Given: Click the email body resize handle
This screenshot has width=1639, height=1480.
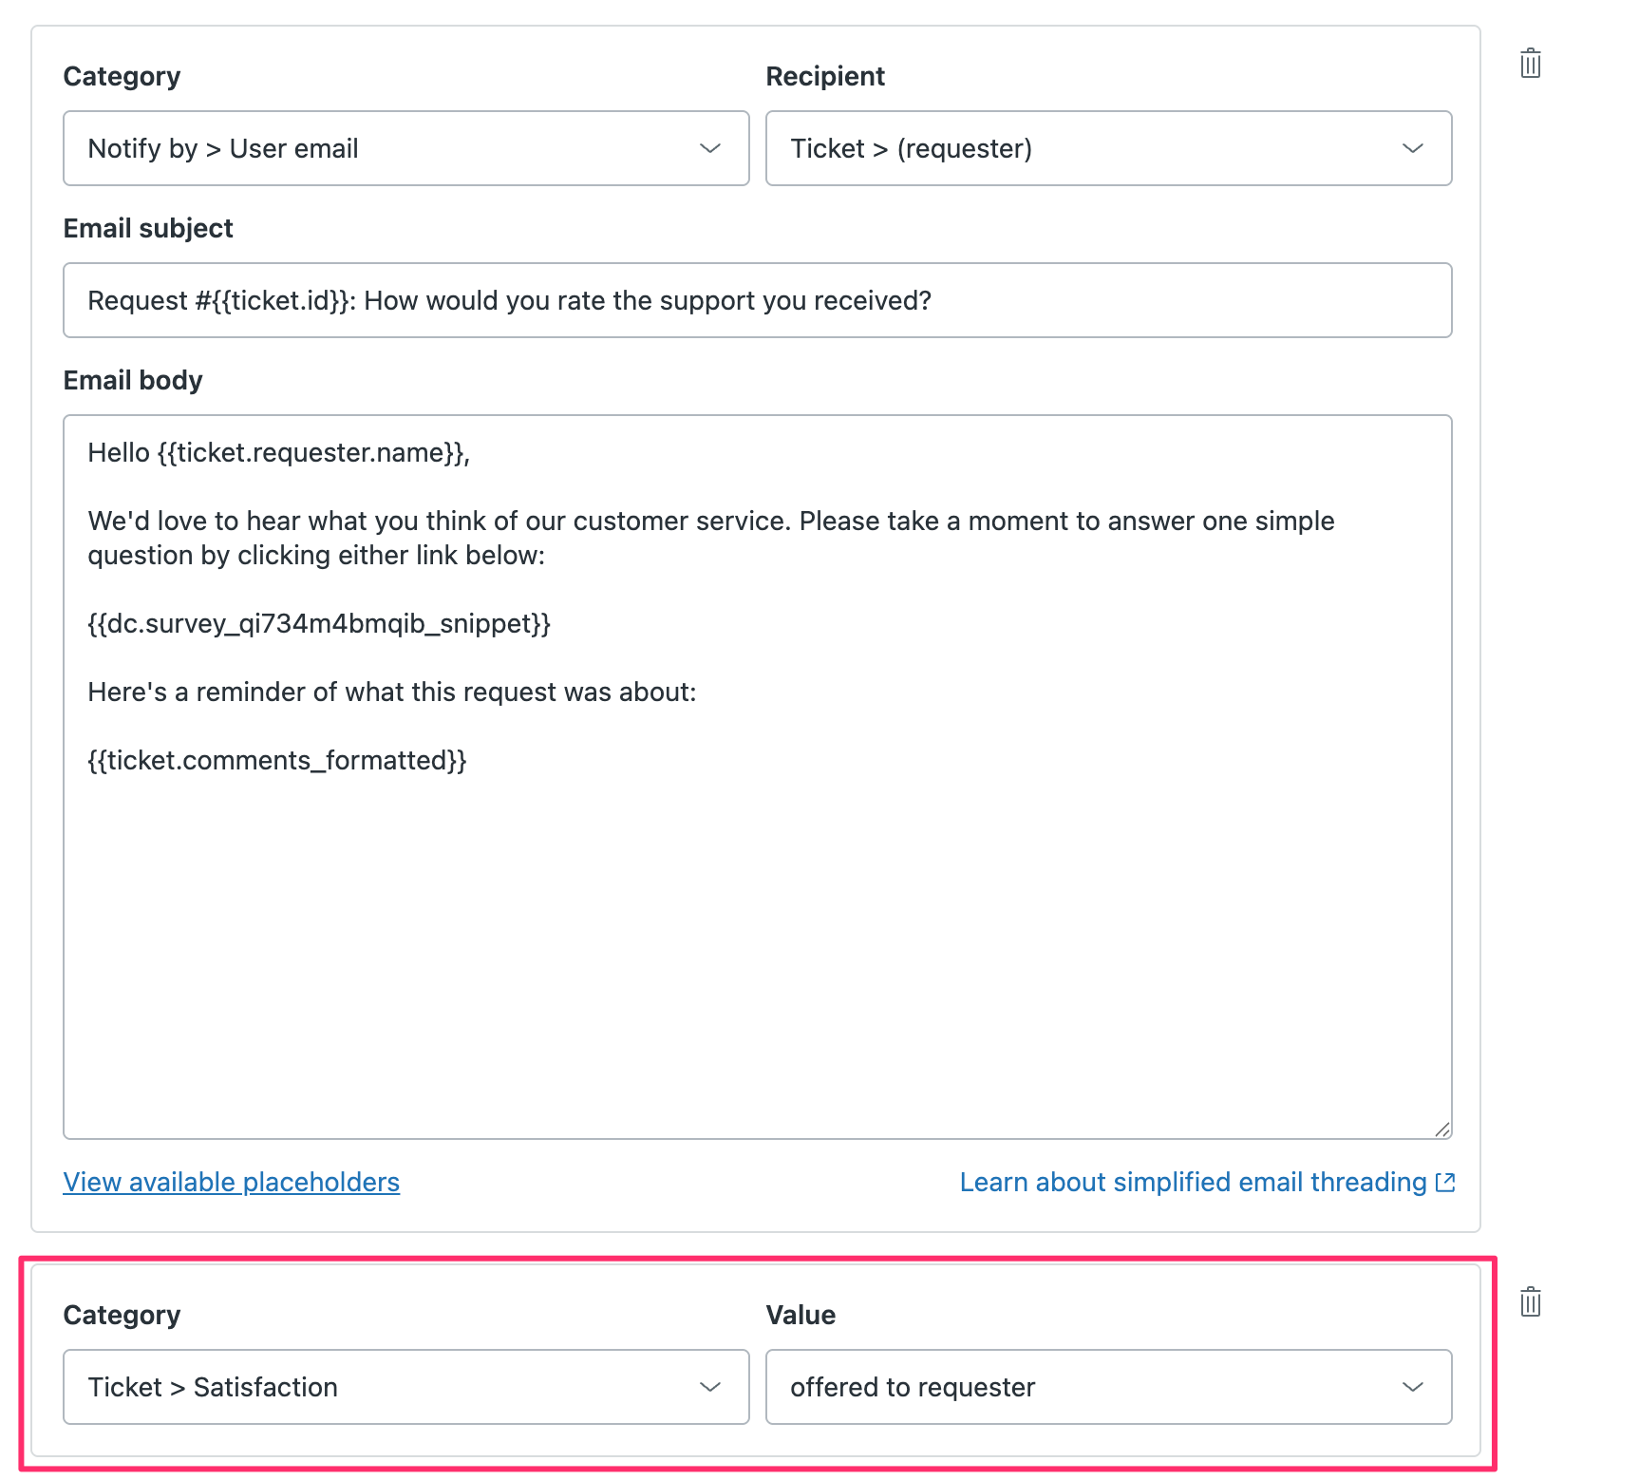Looking at the screenshot, I should [1443, 1130].
